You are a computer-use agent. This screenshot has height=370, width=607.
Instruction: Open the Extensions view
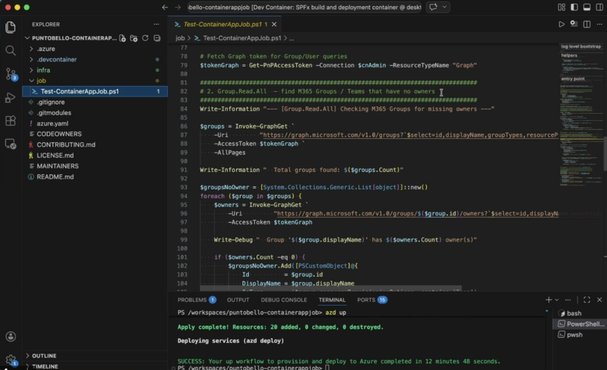coord(10,121)
